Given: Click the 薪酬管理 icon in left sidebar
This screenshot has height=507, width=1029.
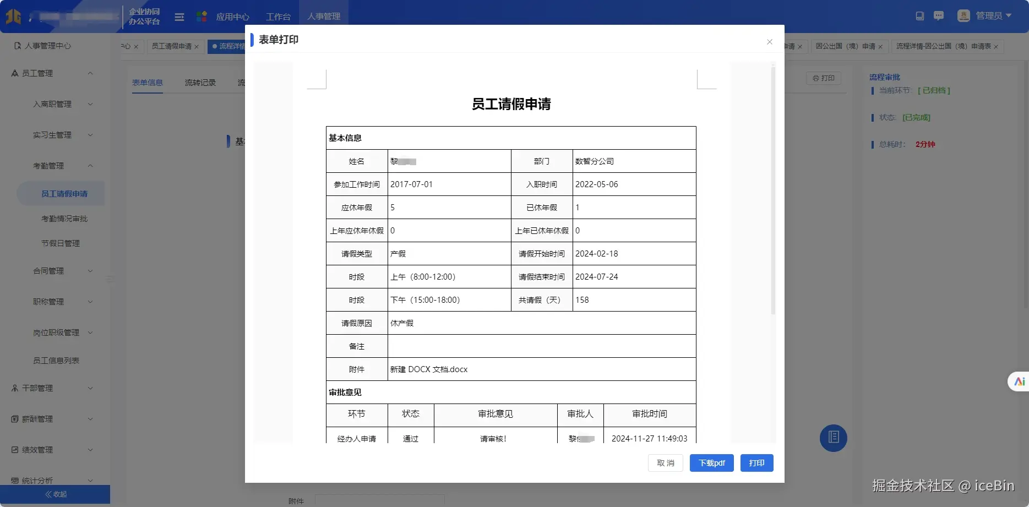Looking at the screenshot, I should (x=15, y=418).
